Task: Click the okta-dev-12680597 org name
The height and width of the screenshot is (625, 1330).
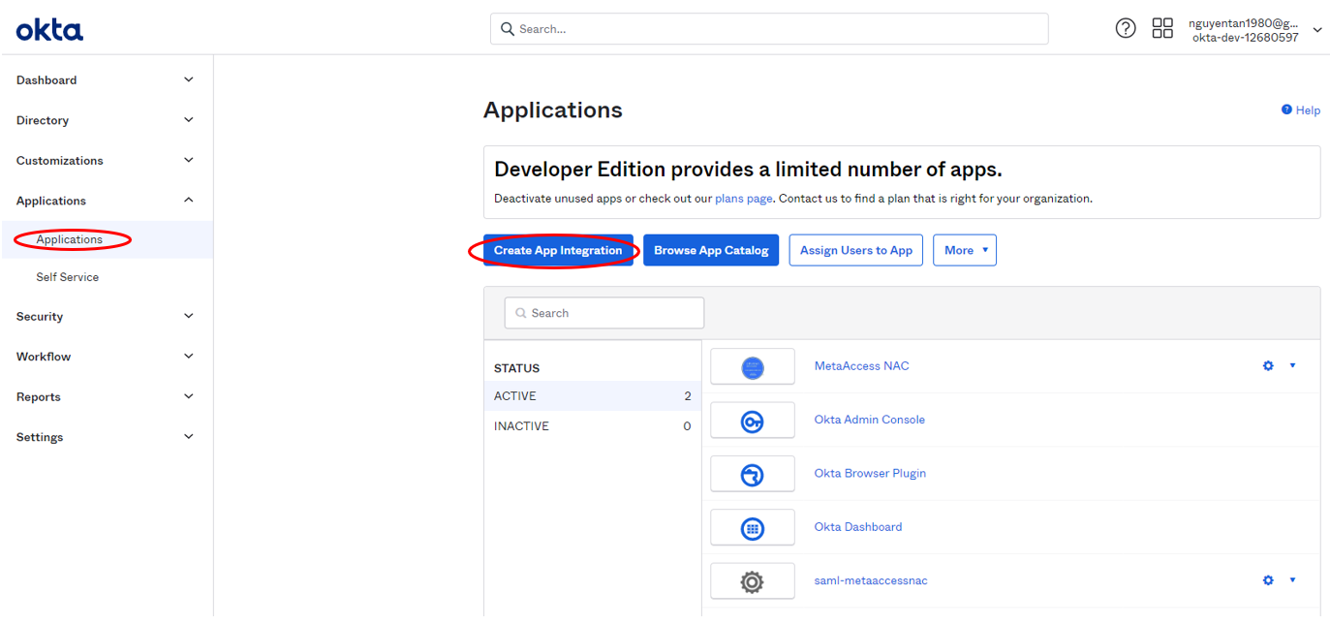Action: (1246, 38)
